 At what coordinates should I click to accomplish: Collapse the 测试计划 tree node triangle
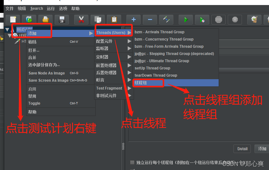(7, 30)
